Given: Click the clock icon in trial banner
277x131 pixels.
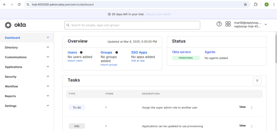Looking at the screenshot, I should [109, 14].
